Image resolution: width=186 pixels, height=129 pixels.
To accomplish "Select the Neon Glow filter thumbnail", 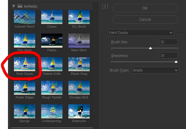I will click(79, 41).
